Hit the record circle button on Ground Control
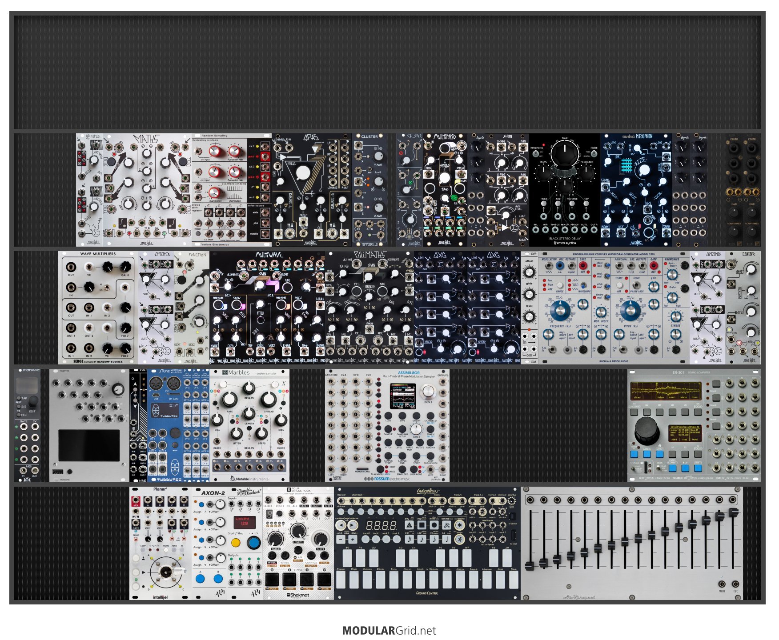The height and width of the screenshot is (640, 779). (x=434, y=525)
